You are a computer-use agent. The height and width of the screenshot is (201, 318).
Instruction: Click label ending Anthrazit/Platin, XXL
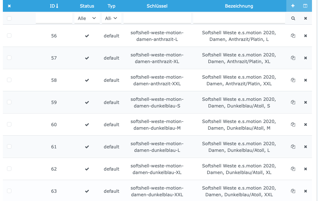[239, 80]
